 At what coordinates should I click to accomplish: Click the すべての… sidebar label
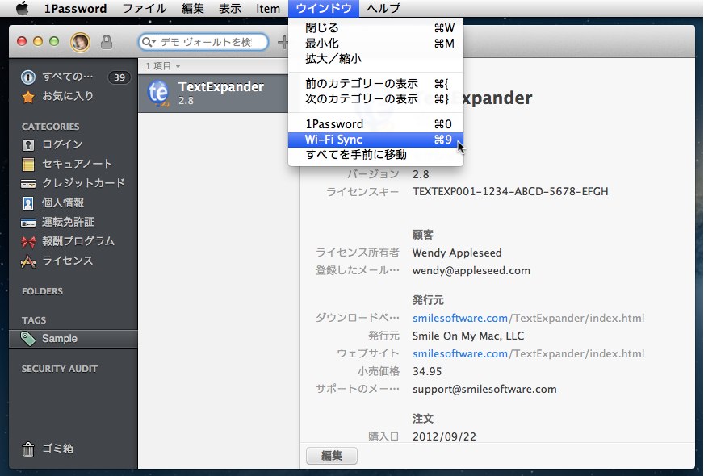pos(67,77)
